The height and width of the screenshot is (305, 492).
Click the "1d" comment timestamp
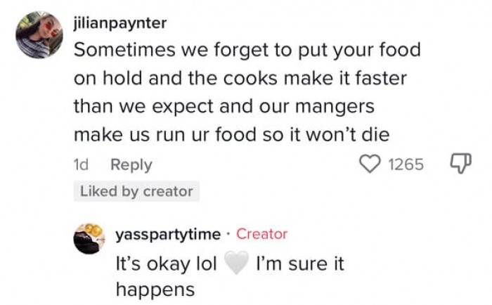pos(83,165)
